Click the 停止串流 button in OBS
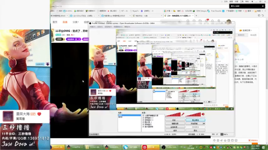Viewport: 268px width, 150px height. (195, 120)
